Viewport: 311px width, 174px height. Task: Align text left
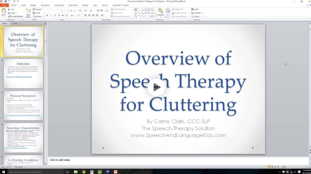click(85, 15)
